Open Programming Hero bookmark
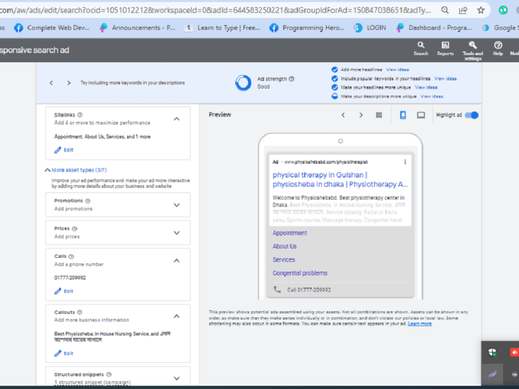This screenshot has width=519, height=389. click(x=307, y=28)
